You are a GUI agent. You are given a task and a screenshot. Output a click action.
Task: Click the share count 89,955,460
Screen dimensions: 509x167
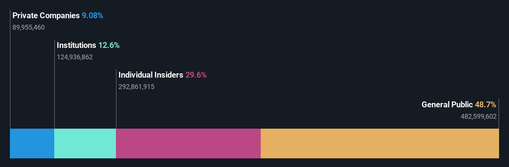(29, 27)
